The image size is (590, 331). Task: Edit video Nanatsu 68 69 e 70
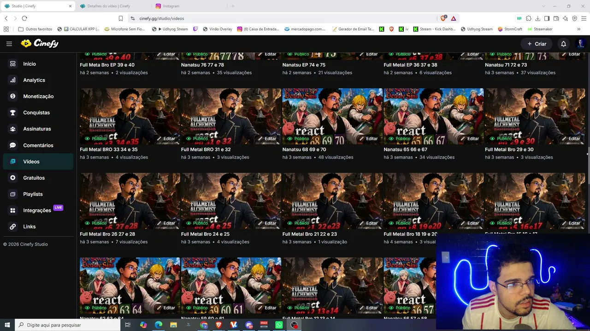tap(369, 138)
